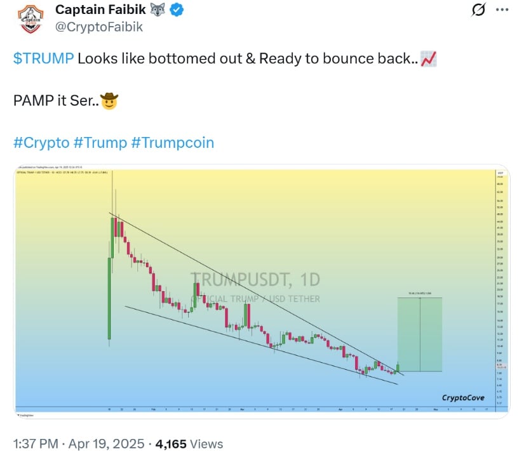Click the TradingView logo below chart
524x451 pixels.
point(24,415)
